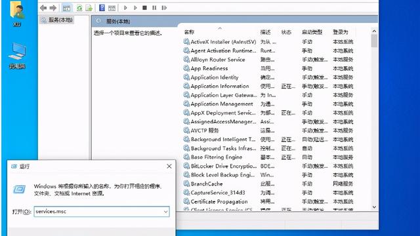Image resolution: width=420 pixels, height=236 pixels.
Task: Open the blue Help toolbar icon
Action: 102,8
